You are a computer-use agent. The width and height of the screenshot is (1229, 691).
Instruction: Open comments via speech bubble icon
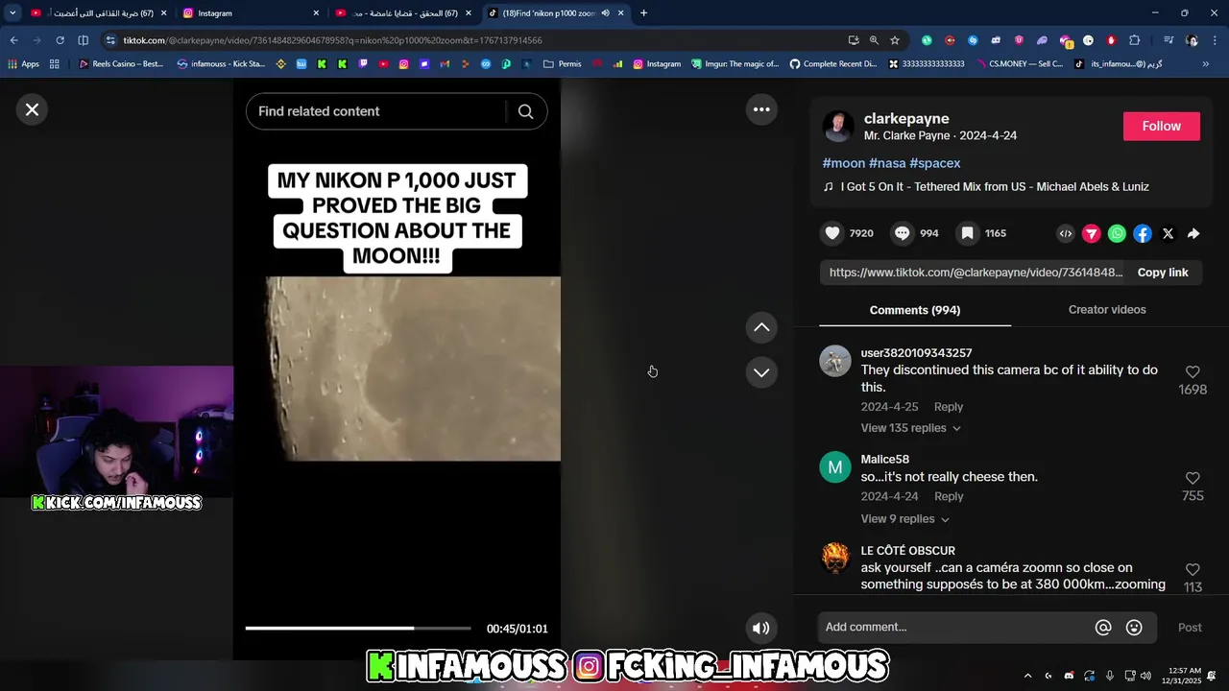point(902,233)
